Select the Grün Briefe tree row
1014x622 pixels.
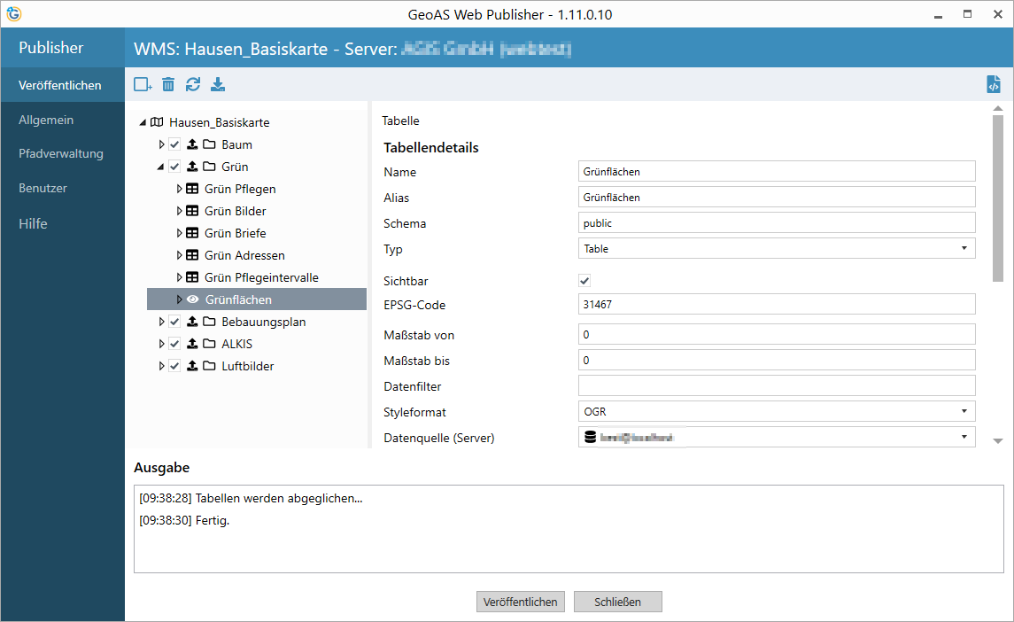point(258,232)
